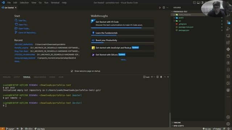Click Prettier in status bar
232x130 pixels.
[x=217, y=129]
